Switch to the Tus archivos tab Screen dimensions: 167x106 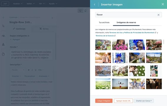(104, 22)
